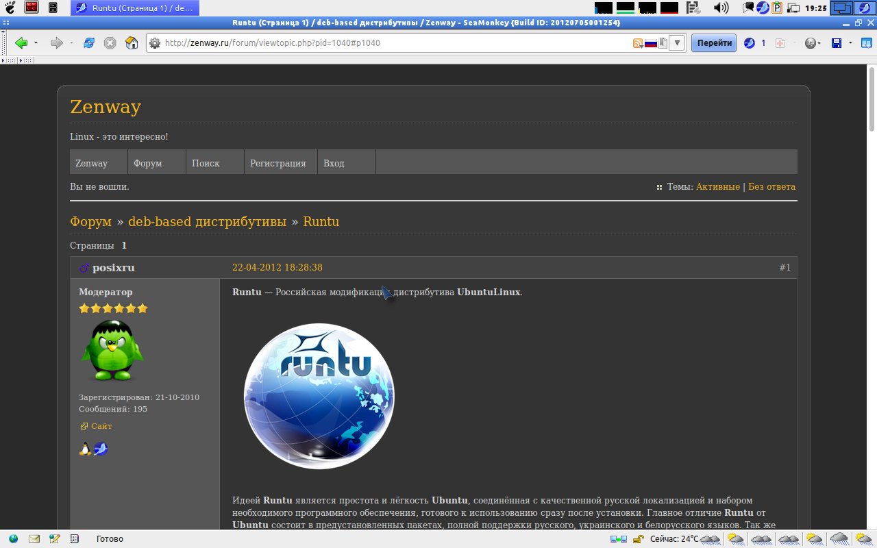The width and height of the screenshot is (877, 548).
Task: Open the Zenway site title link
Action: pos(106,107)
